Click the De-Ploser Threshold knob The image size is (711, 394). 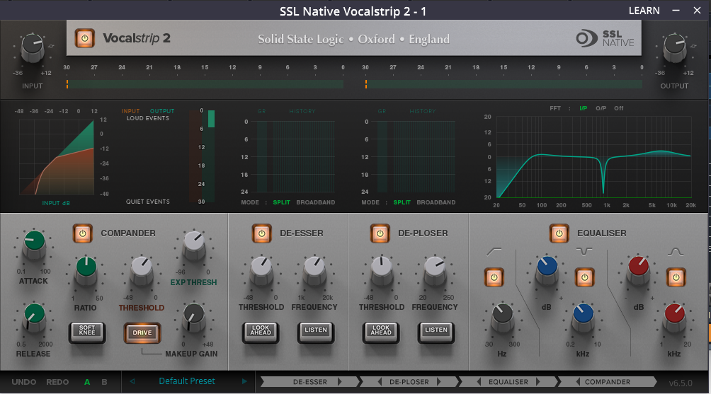[382, 270]
